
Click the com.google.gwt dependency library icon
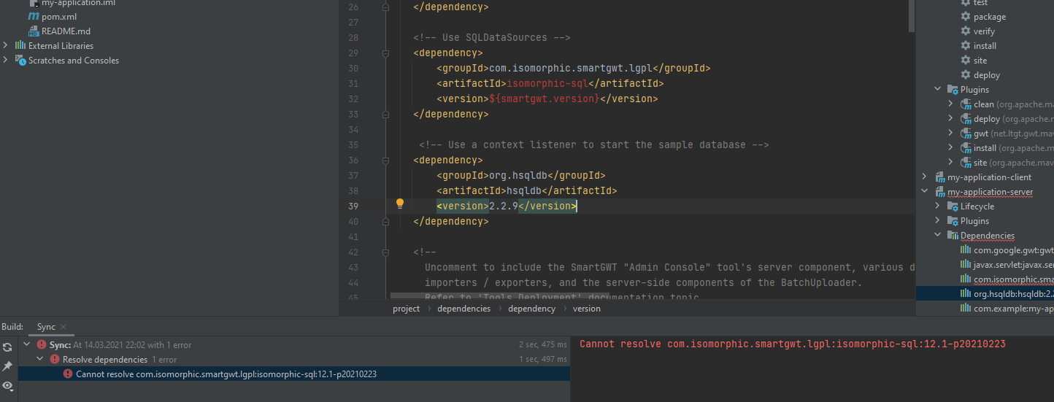(966, 250)
